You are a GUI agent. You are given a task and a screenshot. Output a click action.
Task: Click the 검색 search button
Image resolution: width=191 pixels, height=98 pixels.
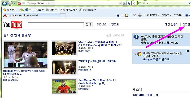point(89,25)
